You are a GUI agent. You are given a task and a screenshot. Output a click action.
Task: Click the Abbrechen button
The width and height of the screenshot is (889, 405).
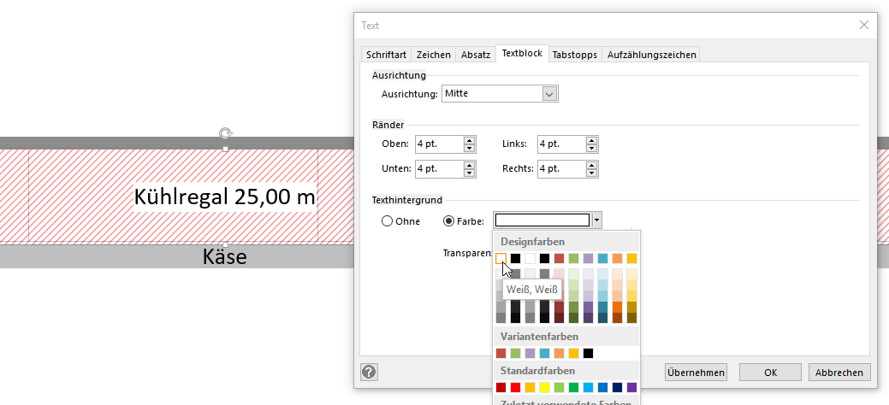pyautogui.click(x=839, y=372)
